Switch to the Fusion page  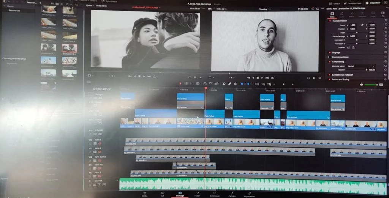(197, 194)
